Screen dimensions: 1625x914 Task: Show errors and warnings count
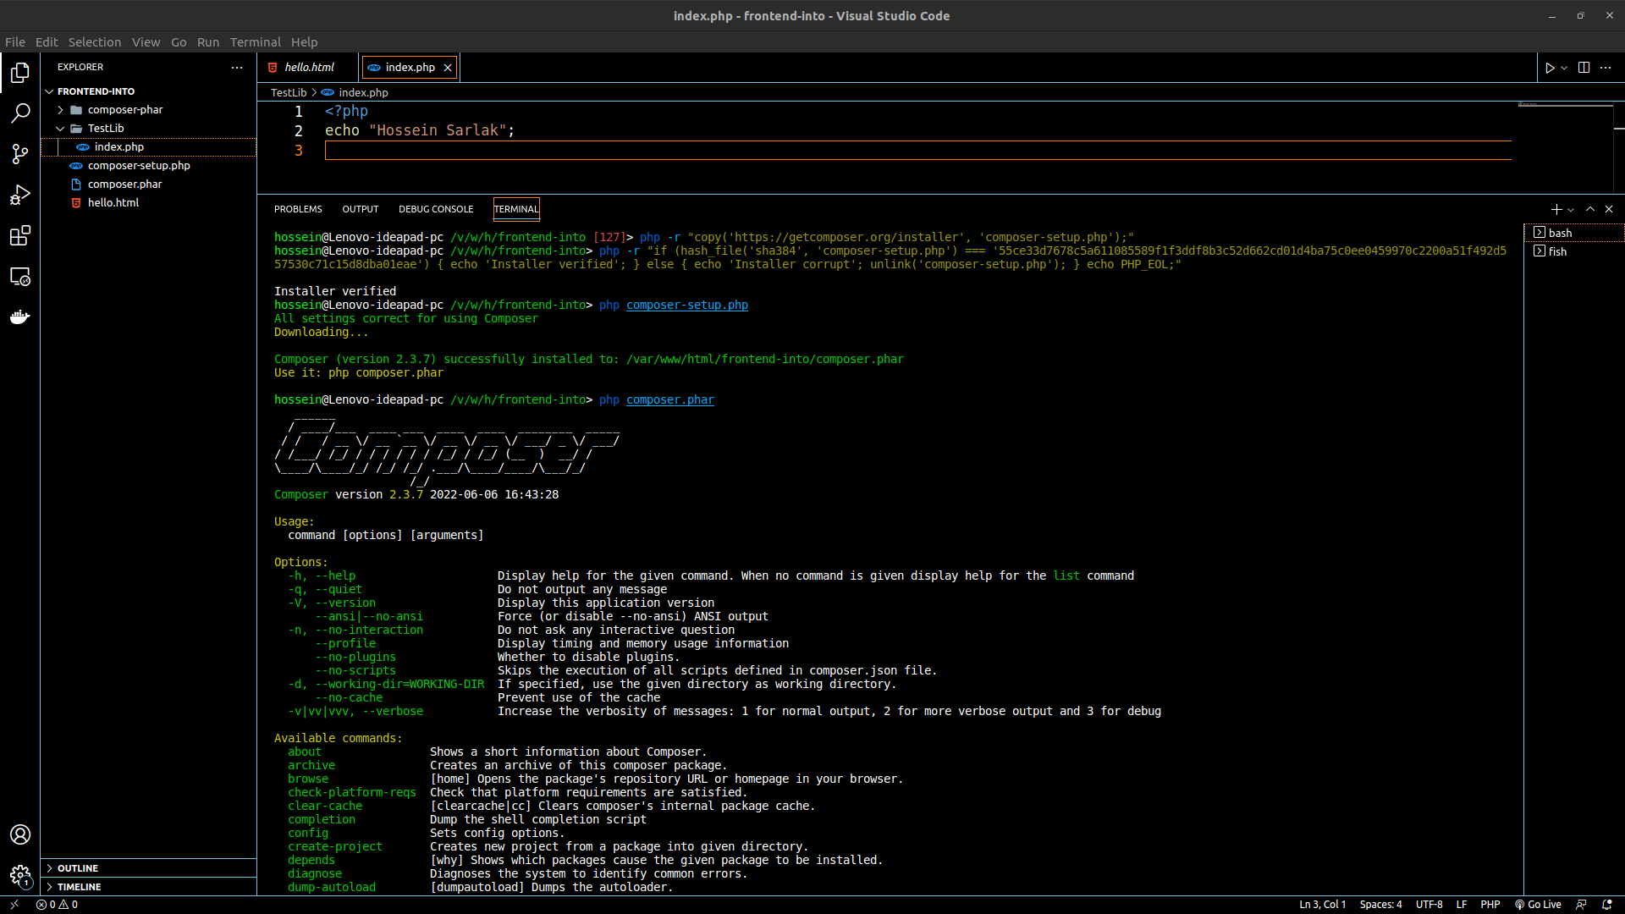tap(57, 905)
